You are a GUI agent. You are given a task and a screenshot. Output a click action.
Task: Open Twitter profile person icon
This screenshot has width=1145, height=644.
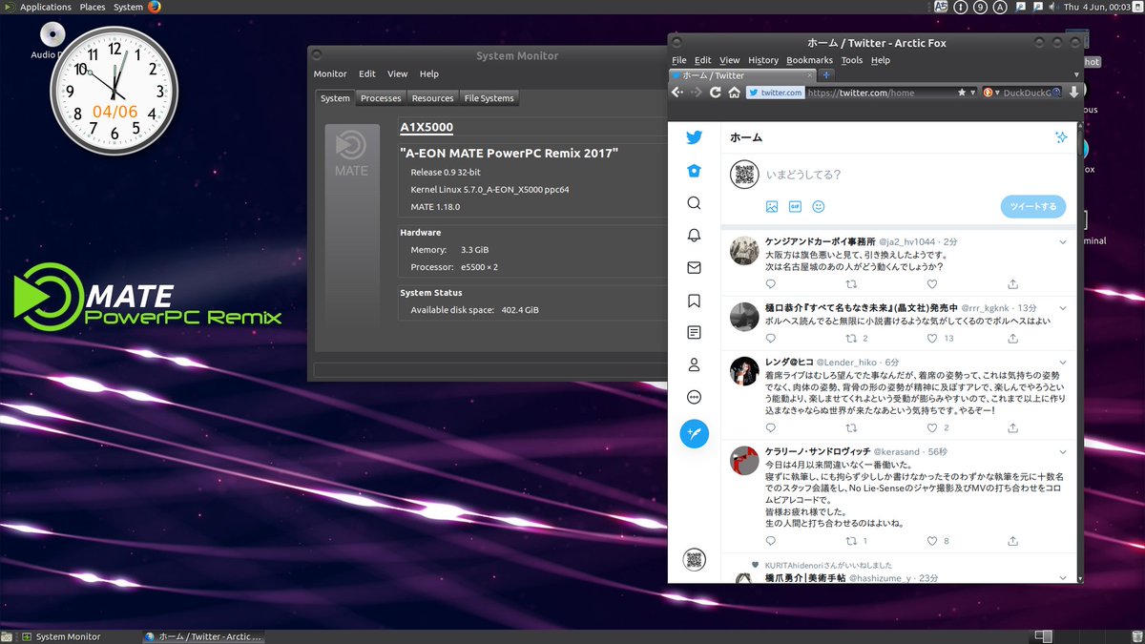694,364
